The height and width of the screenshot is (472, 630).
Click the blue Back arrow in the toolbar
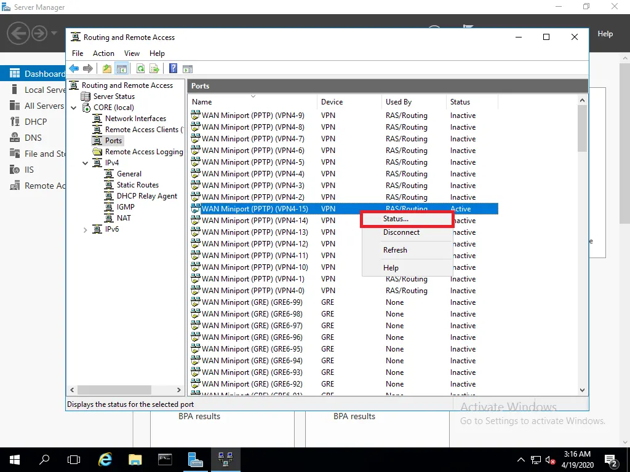tap(74, 69)
